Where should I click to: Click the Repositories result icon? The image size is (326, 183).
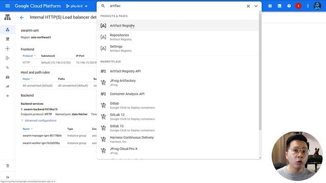tap(103, 37)
